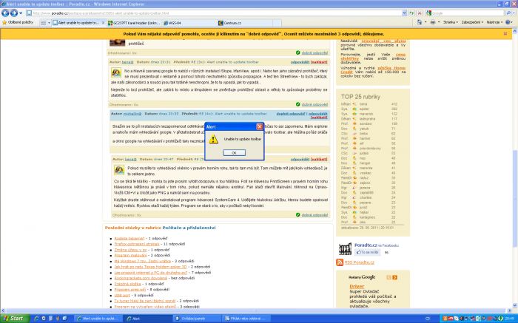Click the Help question mark icon
Image resolution: width=518 pixels, height=323 pixels.
point(508,22)
